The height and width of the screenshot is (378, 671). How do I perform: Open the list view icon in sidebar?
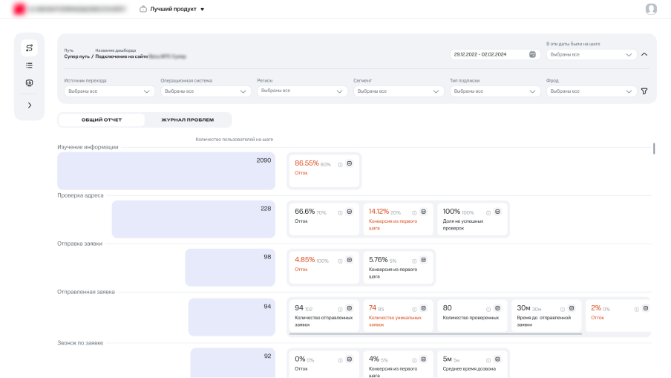[29, 65]
